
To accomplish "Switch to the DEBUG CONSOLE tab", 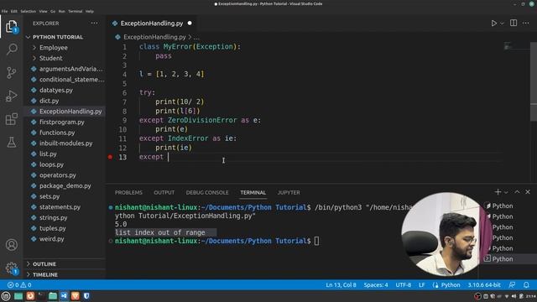I will [207, 192].
